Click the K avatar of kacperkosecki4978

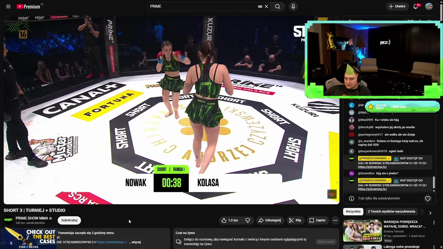[352, 151]
